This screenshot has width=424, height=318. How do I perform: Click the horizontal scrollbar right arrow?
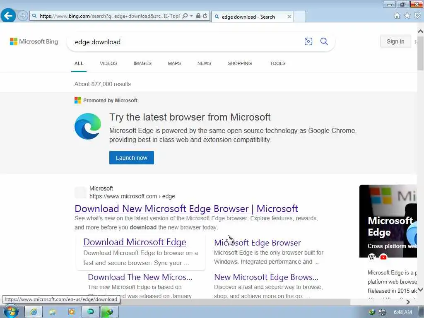coord(408,302)
